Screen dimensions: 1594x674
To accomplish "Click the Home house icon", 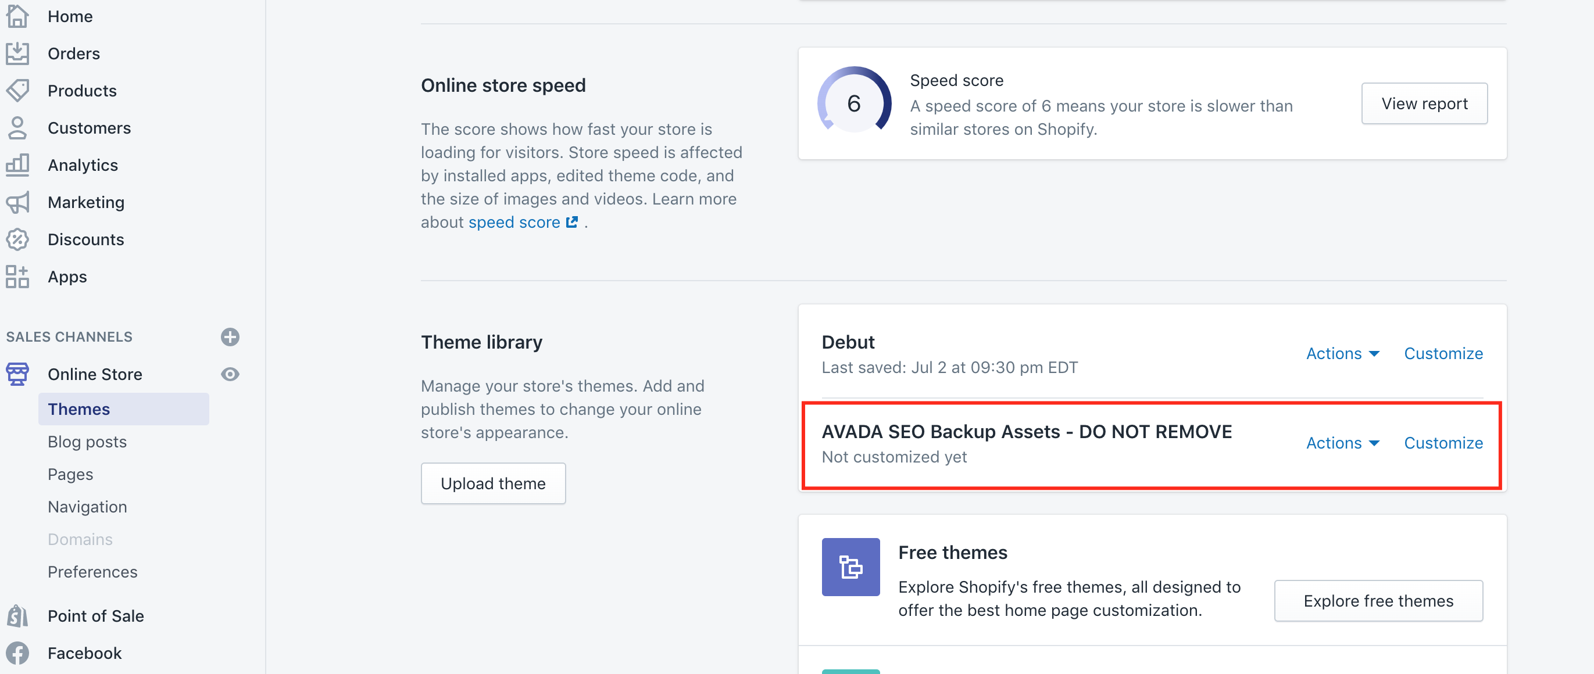I will 17,16.
